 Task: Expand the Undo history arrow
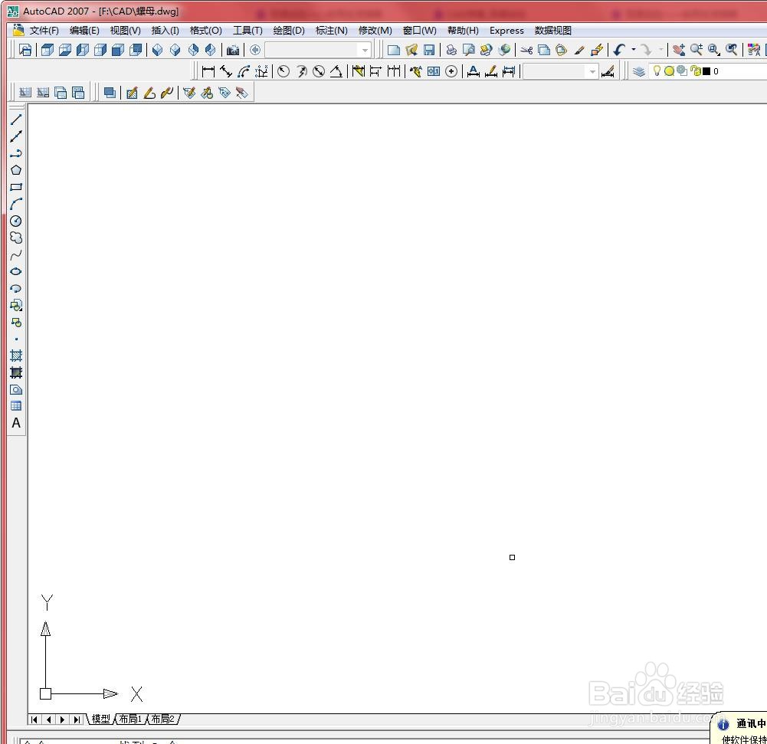pos(634,50)
